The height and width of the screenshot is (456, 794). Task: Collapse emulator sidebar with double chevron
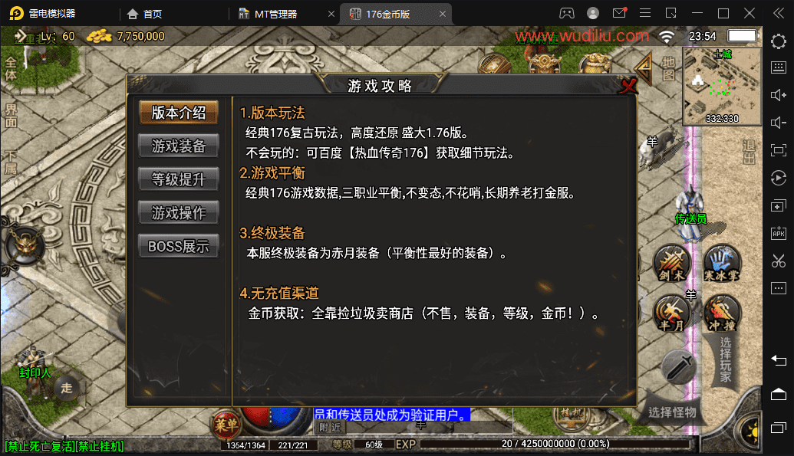click(x=779, y=13)
